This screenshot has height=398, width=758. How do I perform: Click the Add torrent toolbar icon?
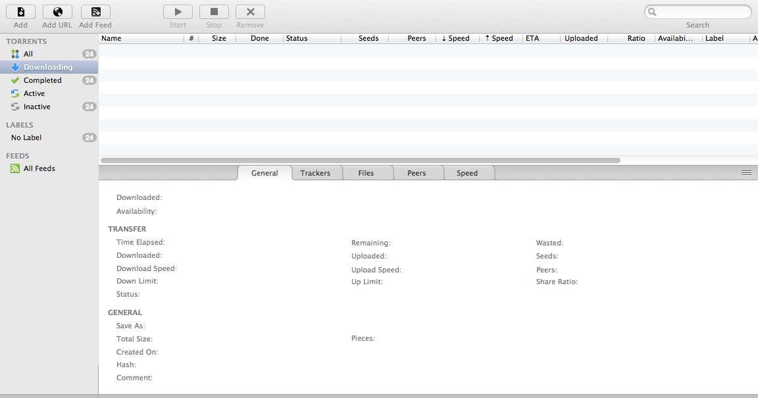click(20, 12)
